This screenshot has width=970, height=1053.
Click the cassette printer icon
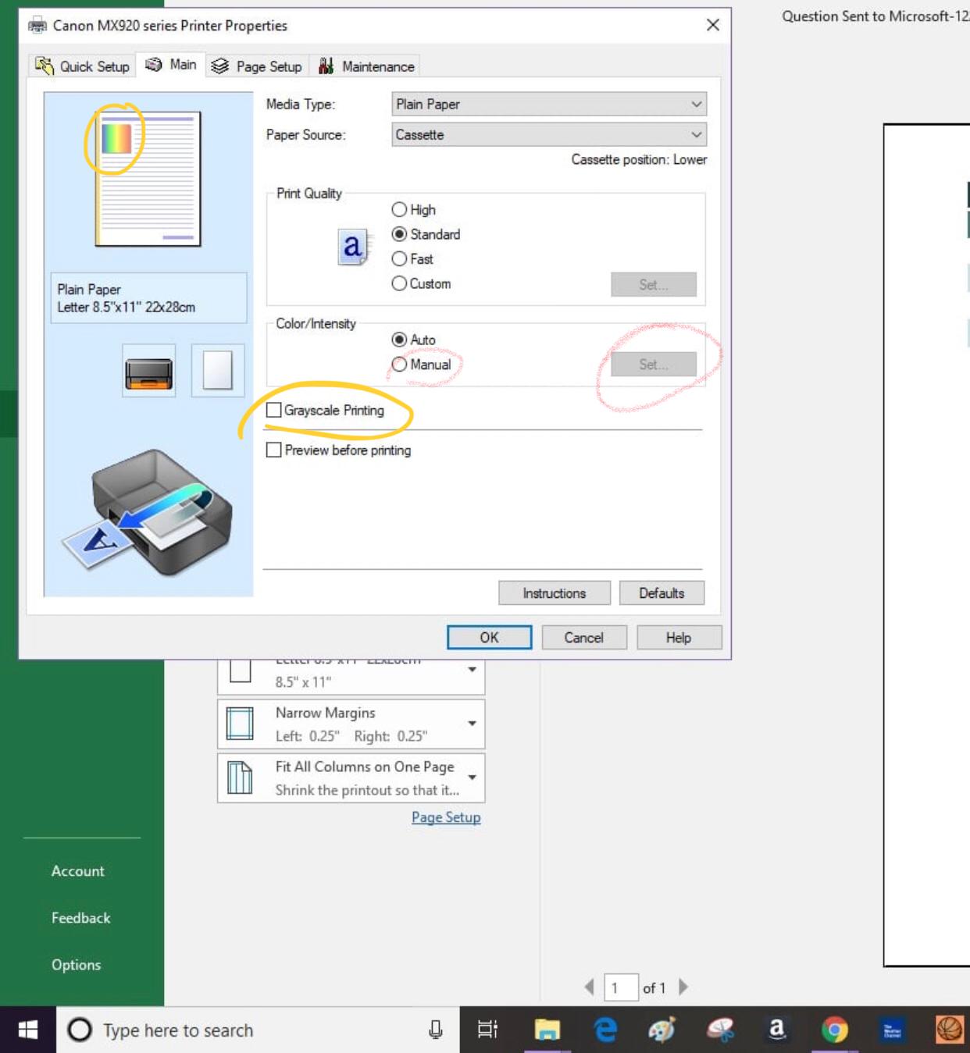(x=149, y=371)
